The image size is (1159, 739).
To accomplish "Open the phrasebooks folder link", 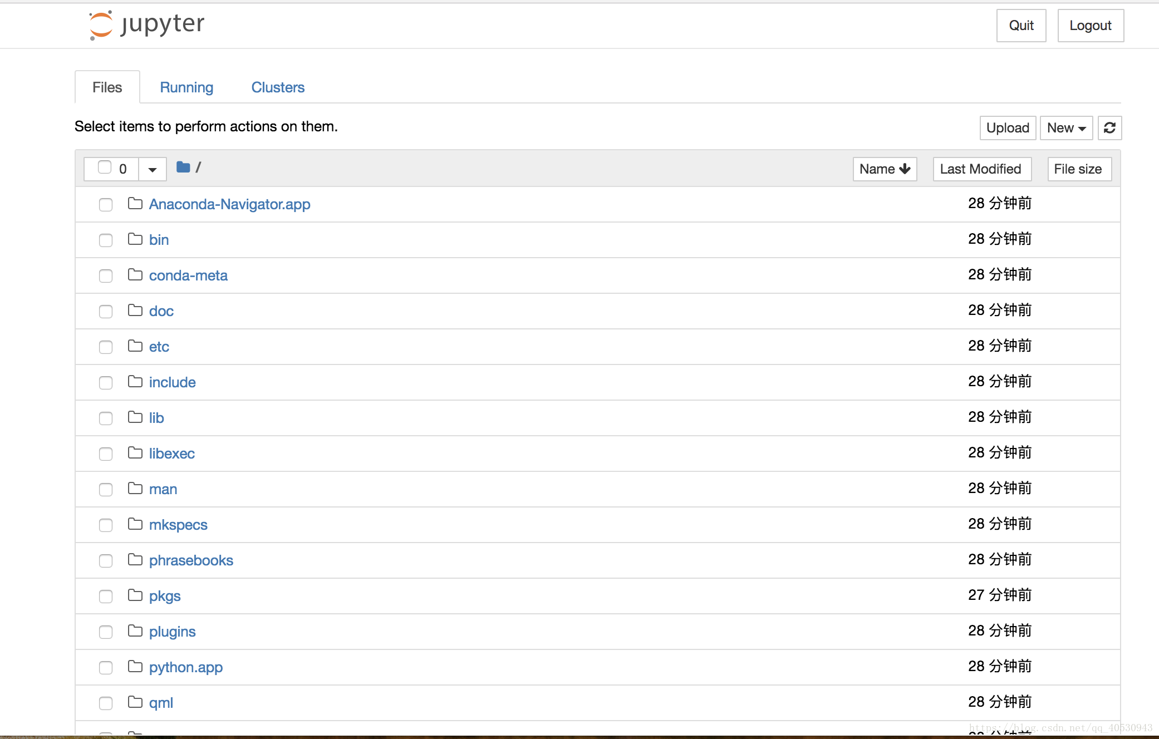I will (x=191, y=560).
